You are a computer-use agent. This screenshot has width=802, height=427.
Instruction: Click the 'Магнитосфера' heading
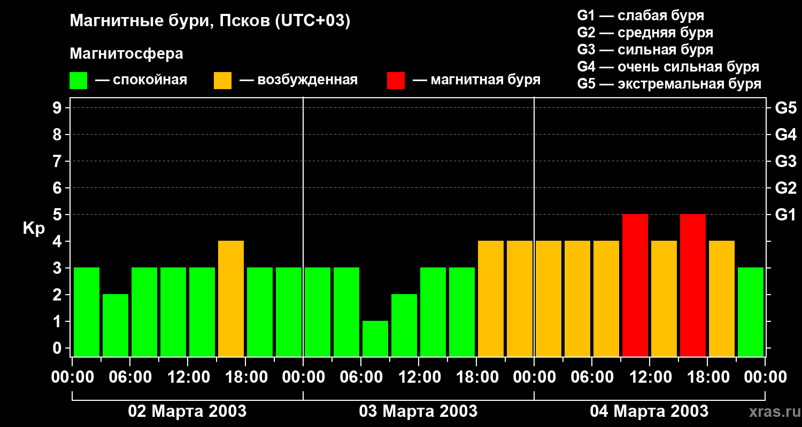(x=127, y=54)
